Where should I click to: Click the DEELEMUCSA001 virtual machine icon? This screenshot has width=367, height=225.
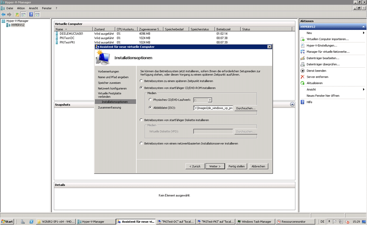(x=57, y=34)
